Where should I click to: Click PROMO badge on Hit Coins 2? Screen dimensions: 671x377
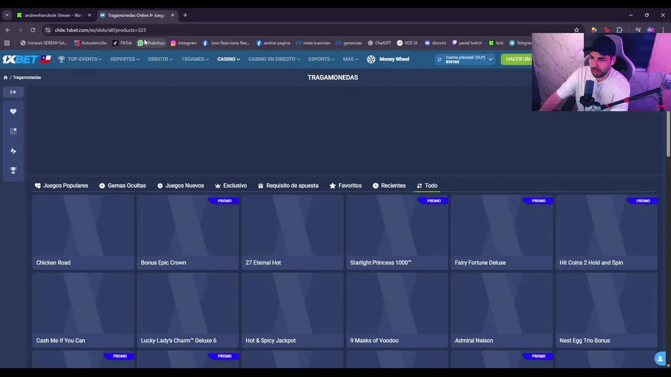643,201
